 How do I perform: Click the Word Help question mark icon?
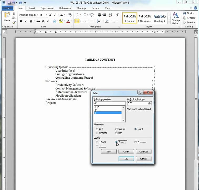[195, 8]
